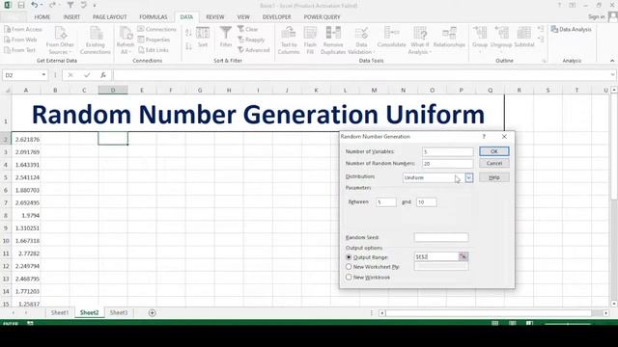
Task: Collapse the ribbon
Action: (612, 61)
